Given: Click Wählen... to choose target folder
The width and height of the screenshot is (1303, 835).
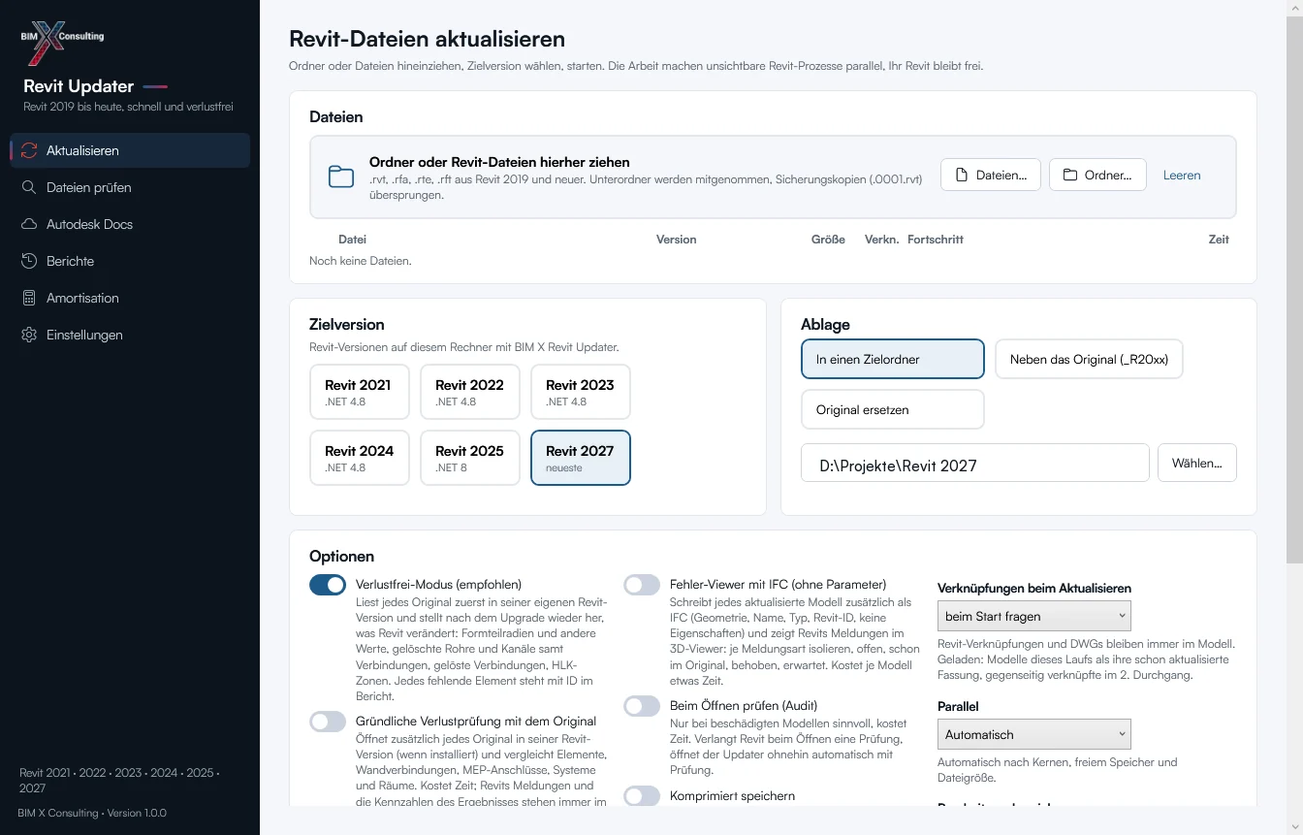Looking at the screenshot, I should click(1197, 464).
